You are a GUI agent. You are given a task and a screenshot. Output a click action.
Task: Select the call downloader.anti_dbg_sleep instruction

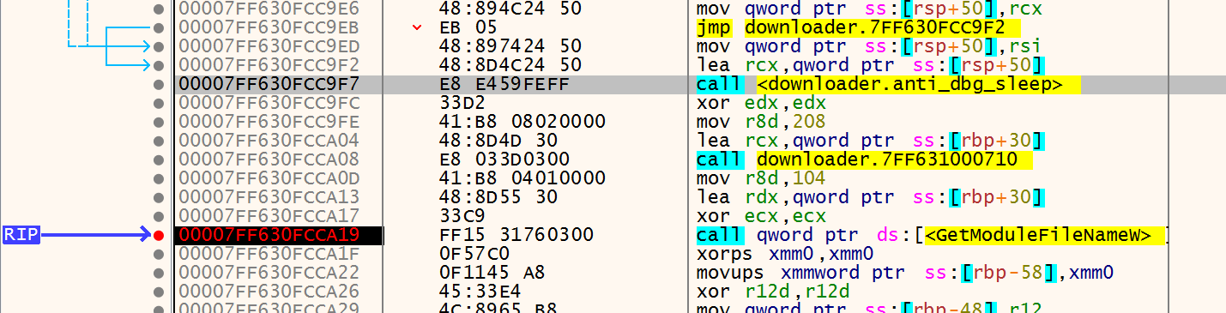pyautogui.click(x=888, y=84)
